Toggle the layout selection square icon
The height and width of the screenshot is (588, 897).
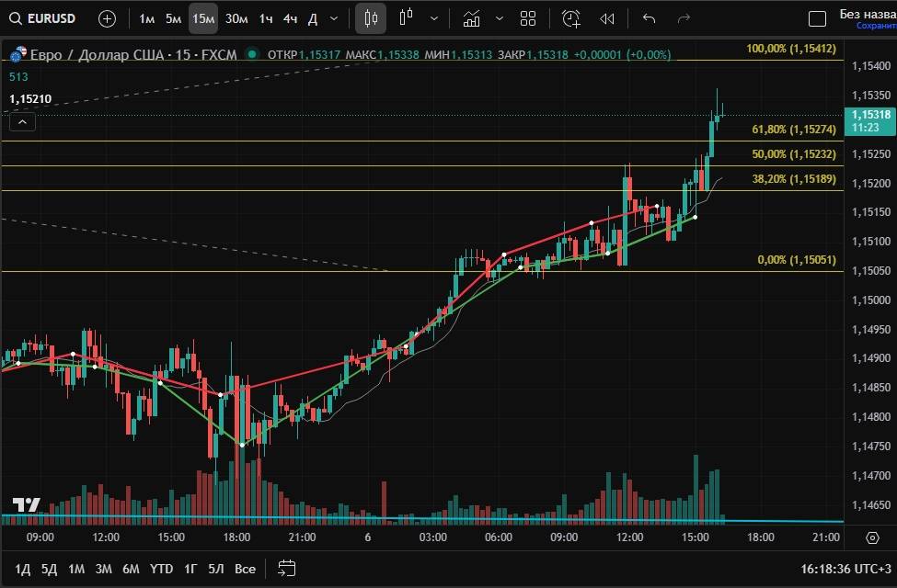pyautogui.click(x=817, y=18)
